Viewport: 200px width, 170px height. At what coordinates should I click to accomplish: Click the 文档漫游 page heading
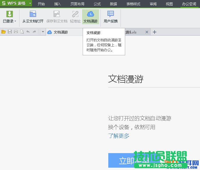point(126,79)
